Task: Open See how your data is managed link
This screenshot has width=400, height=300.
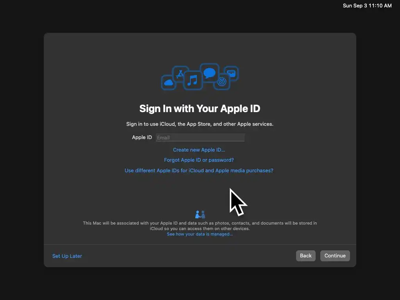Action: (200, 234)
